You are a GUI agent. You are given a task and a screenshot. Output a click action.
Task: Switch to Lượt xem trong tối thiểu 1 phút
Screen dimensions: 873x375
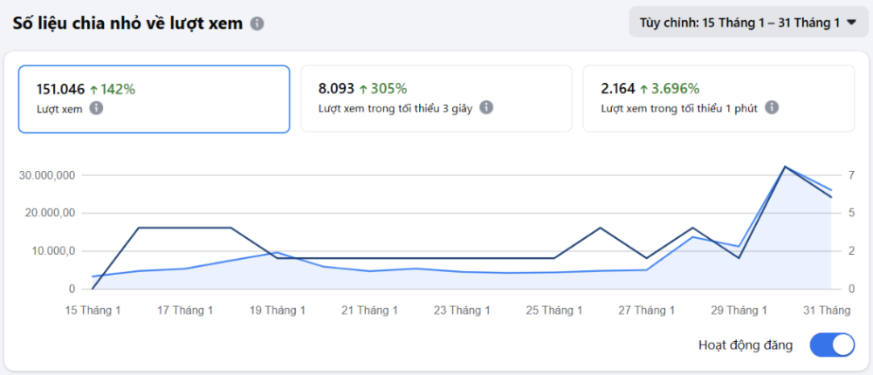coord(718,99)
